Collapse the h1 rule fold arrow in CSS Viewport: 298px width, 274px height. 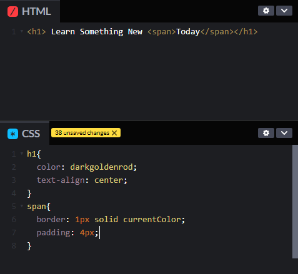(22, 154)
